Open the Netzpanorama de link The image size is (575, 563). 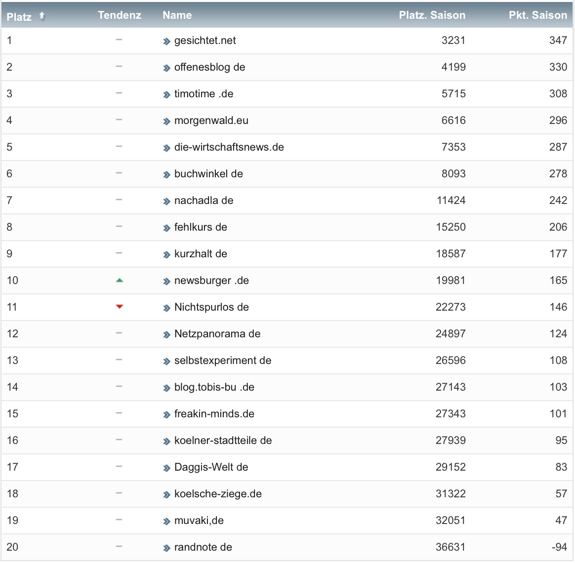(x=217, y=334)
